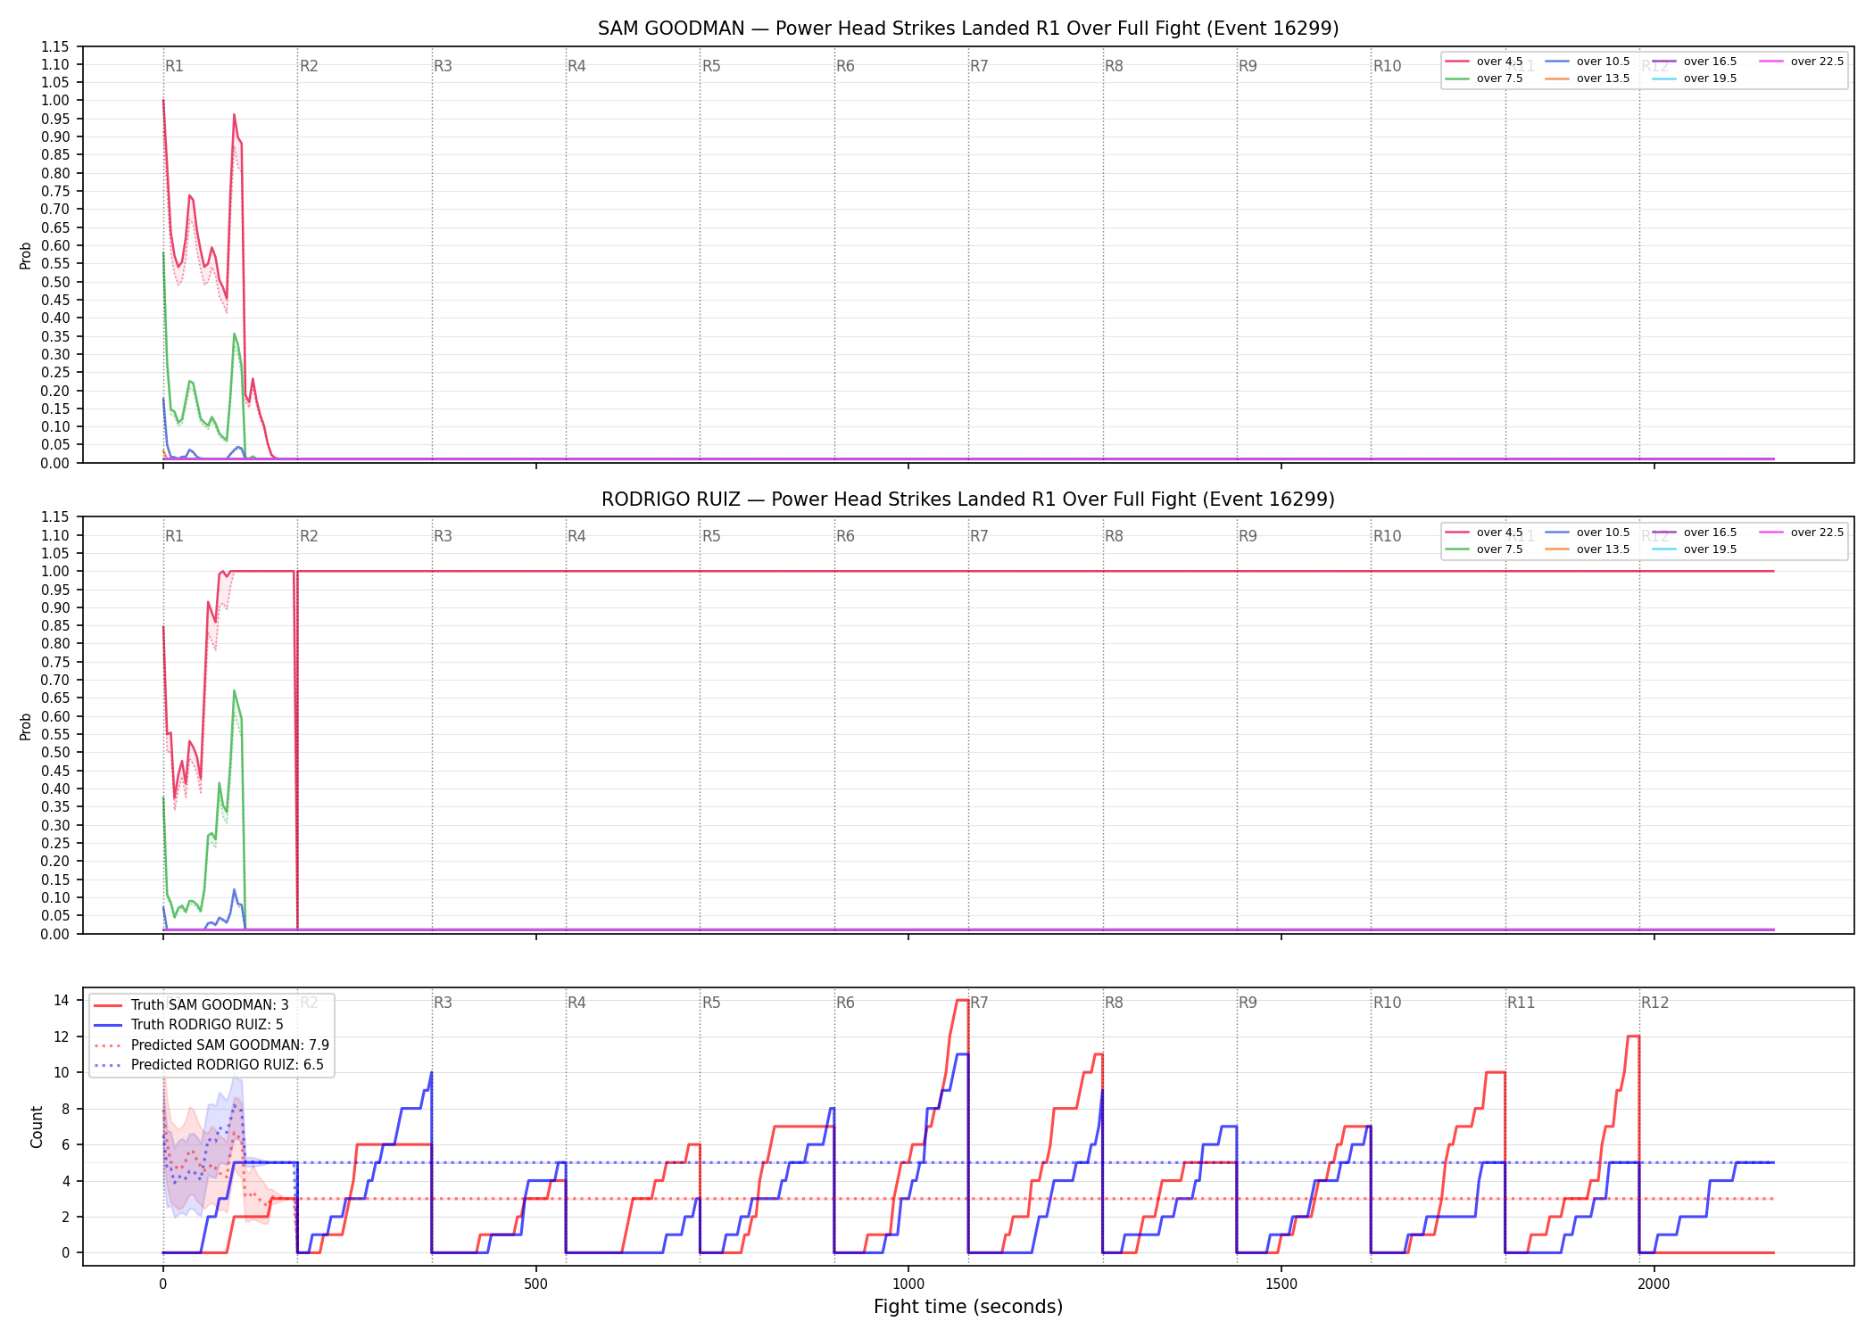Click 'over 22.5' legend entry in Ruiz chart
Viewport: 1874px width, 1338px height.
[x=1802, y=533]
